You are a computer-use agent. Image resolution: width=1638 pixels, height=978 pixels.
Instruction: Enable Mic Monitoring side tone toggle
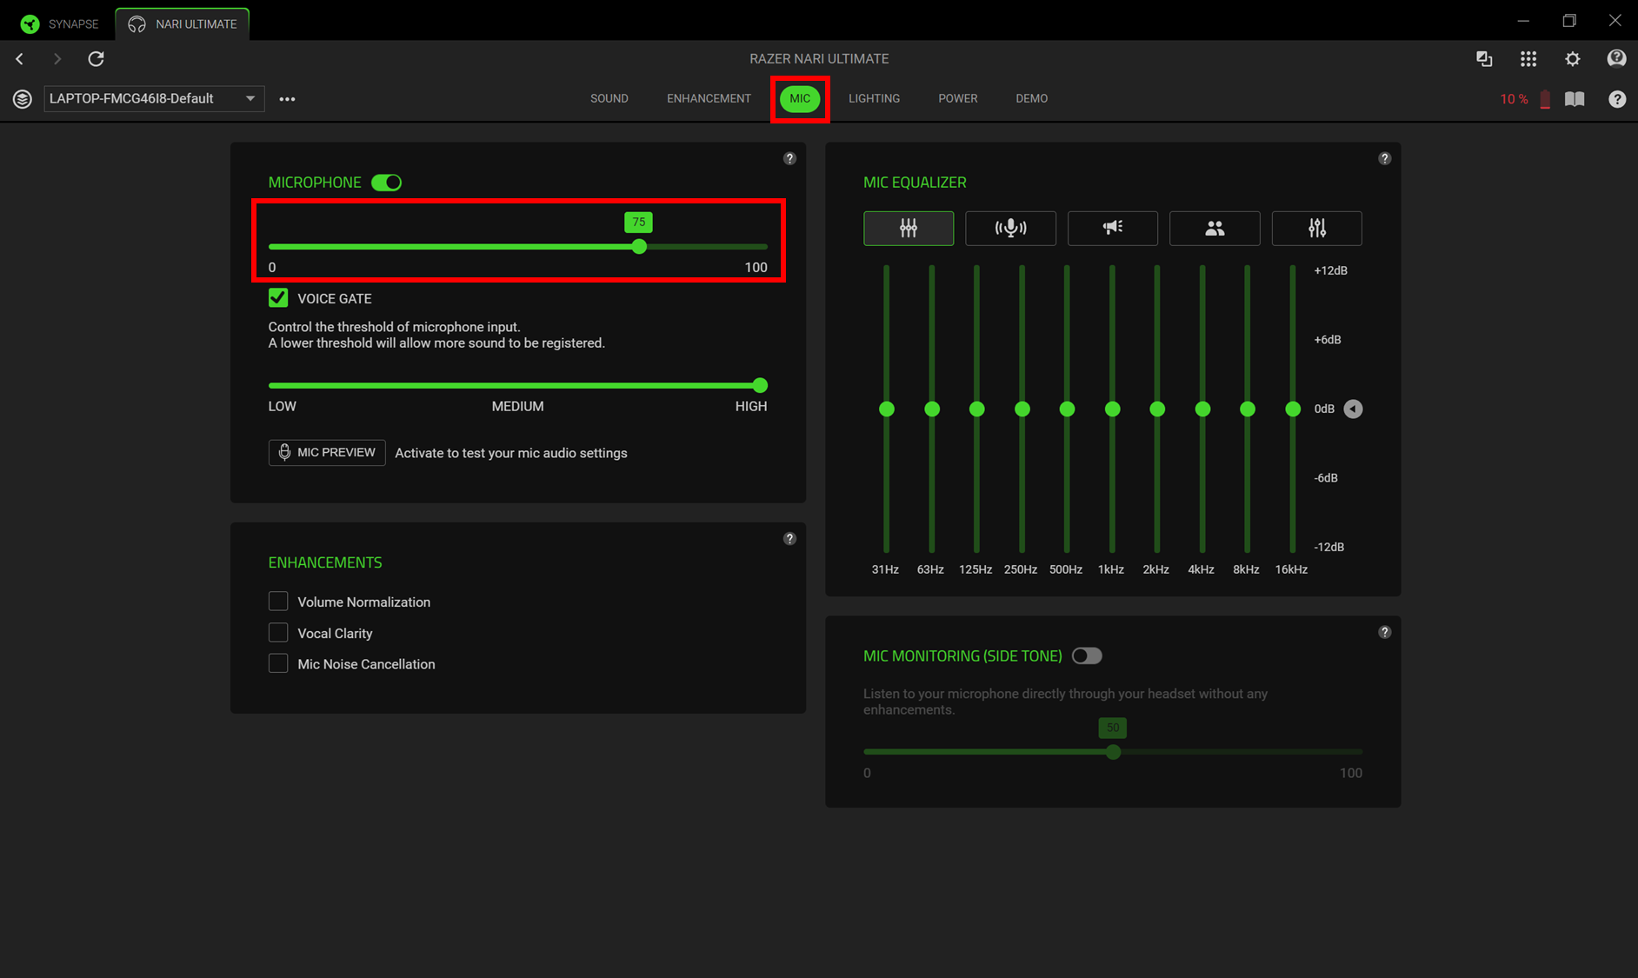[x=1086, y=656]
